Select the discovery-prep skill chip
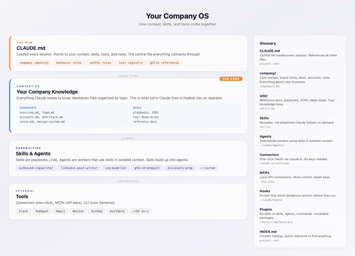 click(180, 168)
